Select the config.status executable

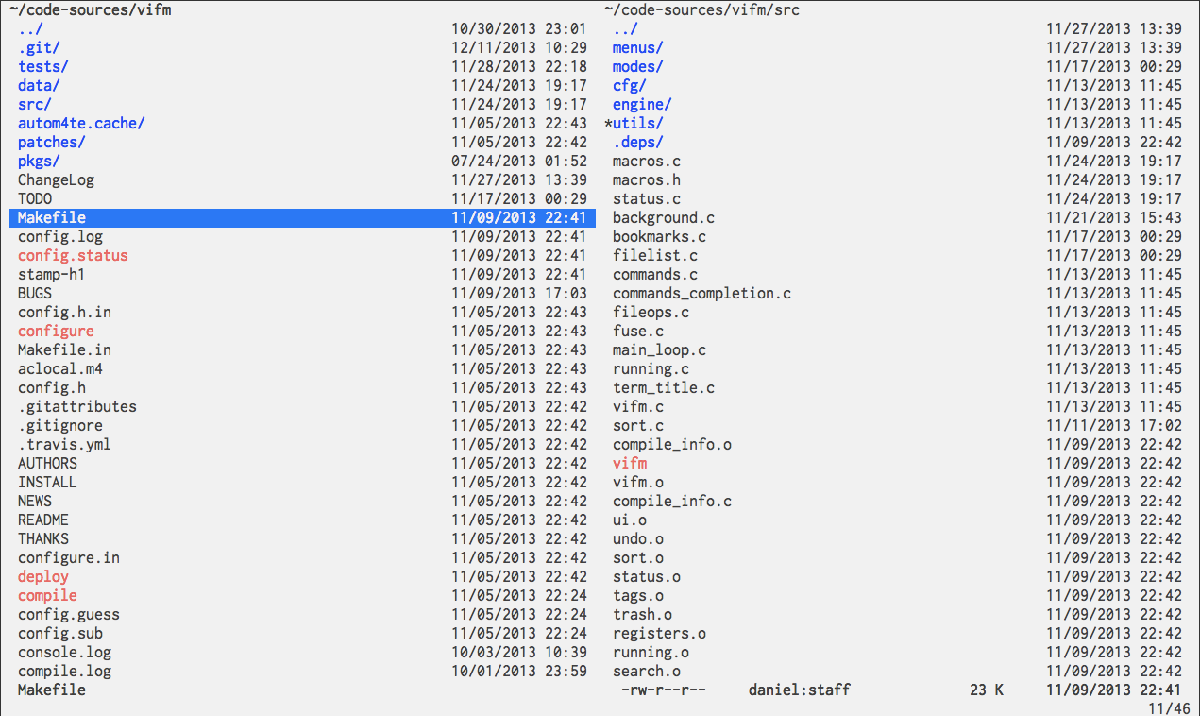[73, 255]
